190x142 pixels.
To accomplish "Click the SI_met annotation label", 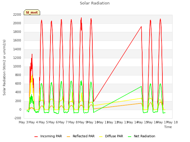I will click(32, 12).
